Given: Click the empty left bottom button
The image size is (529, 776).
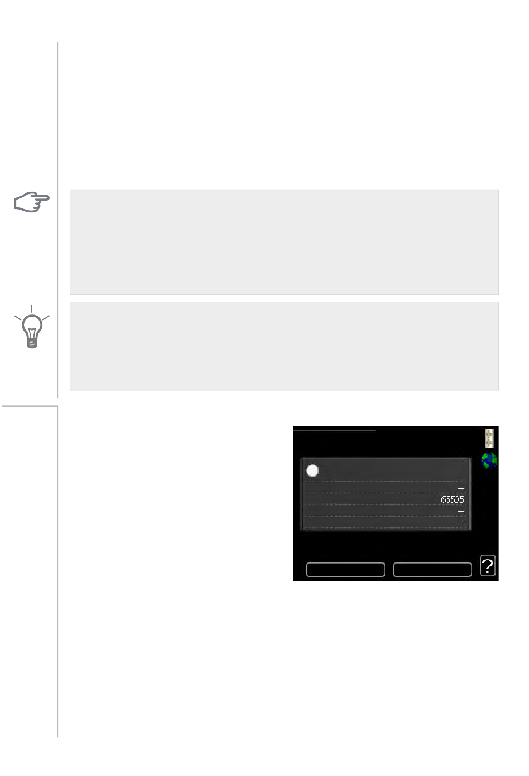Looking at the screenshot, I should tap(346, 569).
